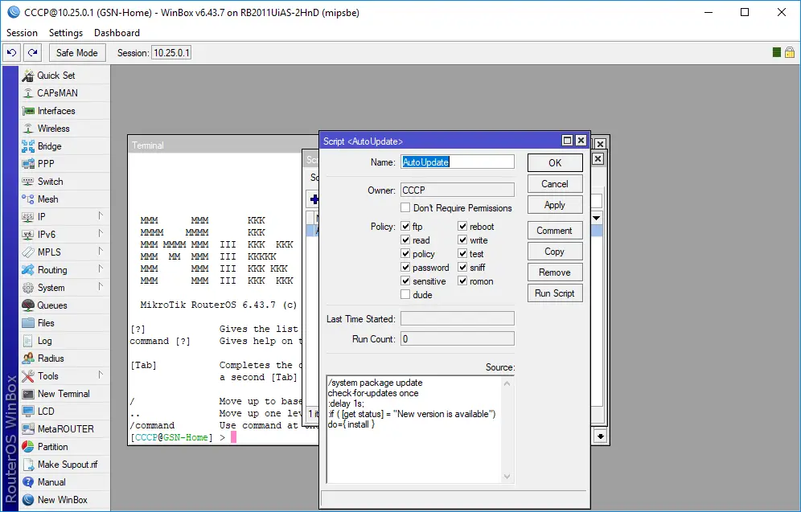Toggle Safe Mode button

77,52
